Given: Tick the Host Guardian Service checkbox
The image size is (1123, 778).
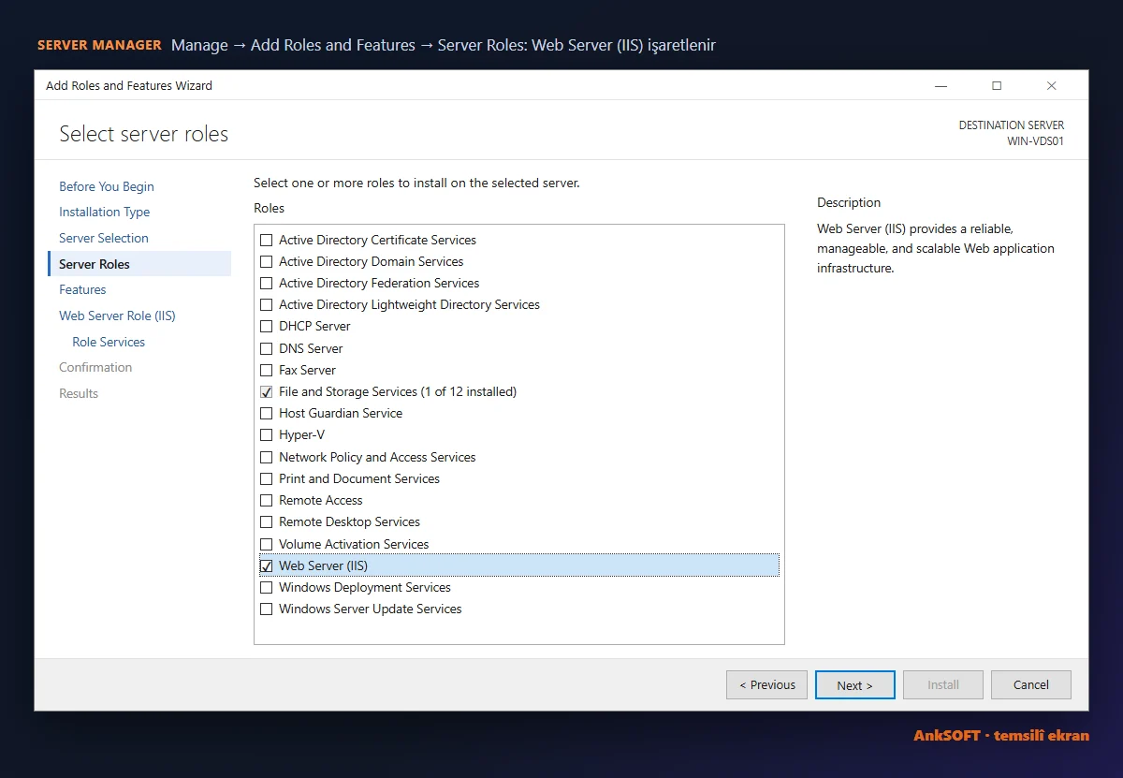Looking at the screenshot, I should click(267, 414).
